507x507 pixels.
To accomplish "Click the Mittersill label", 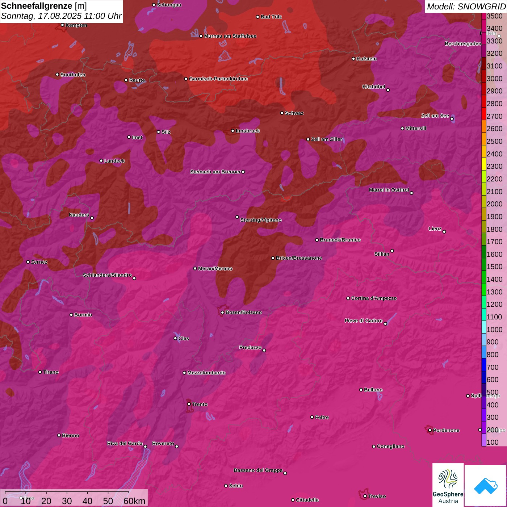I will point(416,128).
